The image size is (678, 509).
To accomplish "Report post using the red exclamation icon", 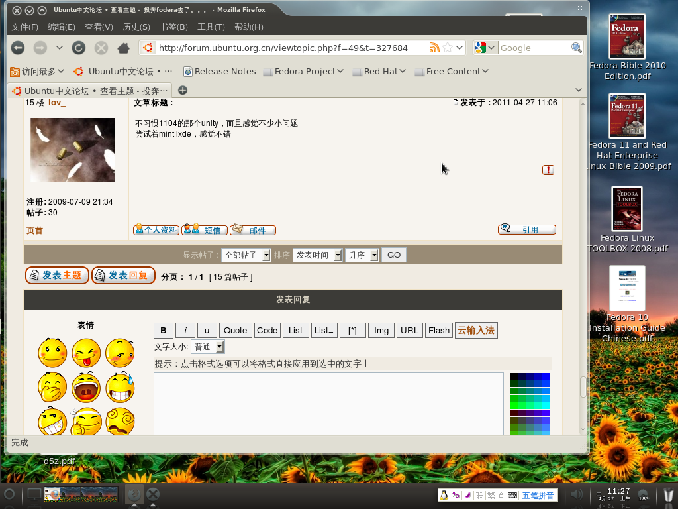I will pyautogui.click(x=548, y=170).
